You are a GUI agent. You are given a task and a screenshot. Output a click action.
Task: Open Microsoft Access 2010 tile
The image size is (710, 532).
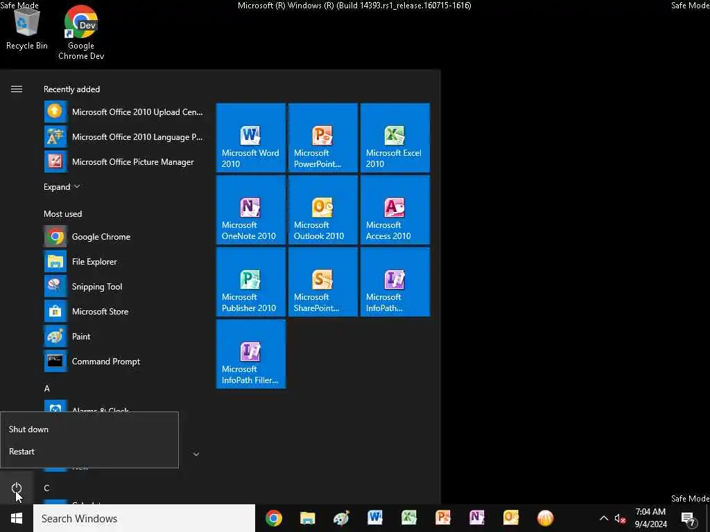(395, 209)
